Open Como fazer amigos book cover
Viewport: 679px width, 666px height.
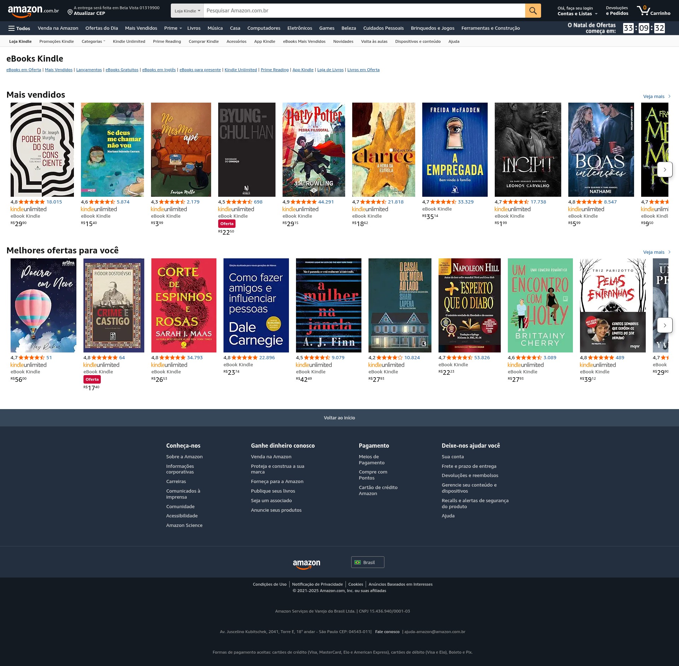256,305
